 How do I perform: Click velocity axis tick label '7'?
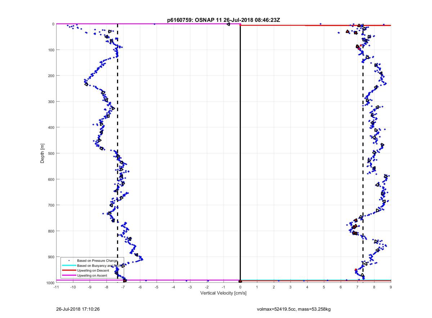click(x=357, y=287)
